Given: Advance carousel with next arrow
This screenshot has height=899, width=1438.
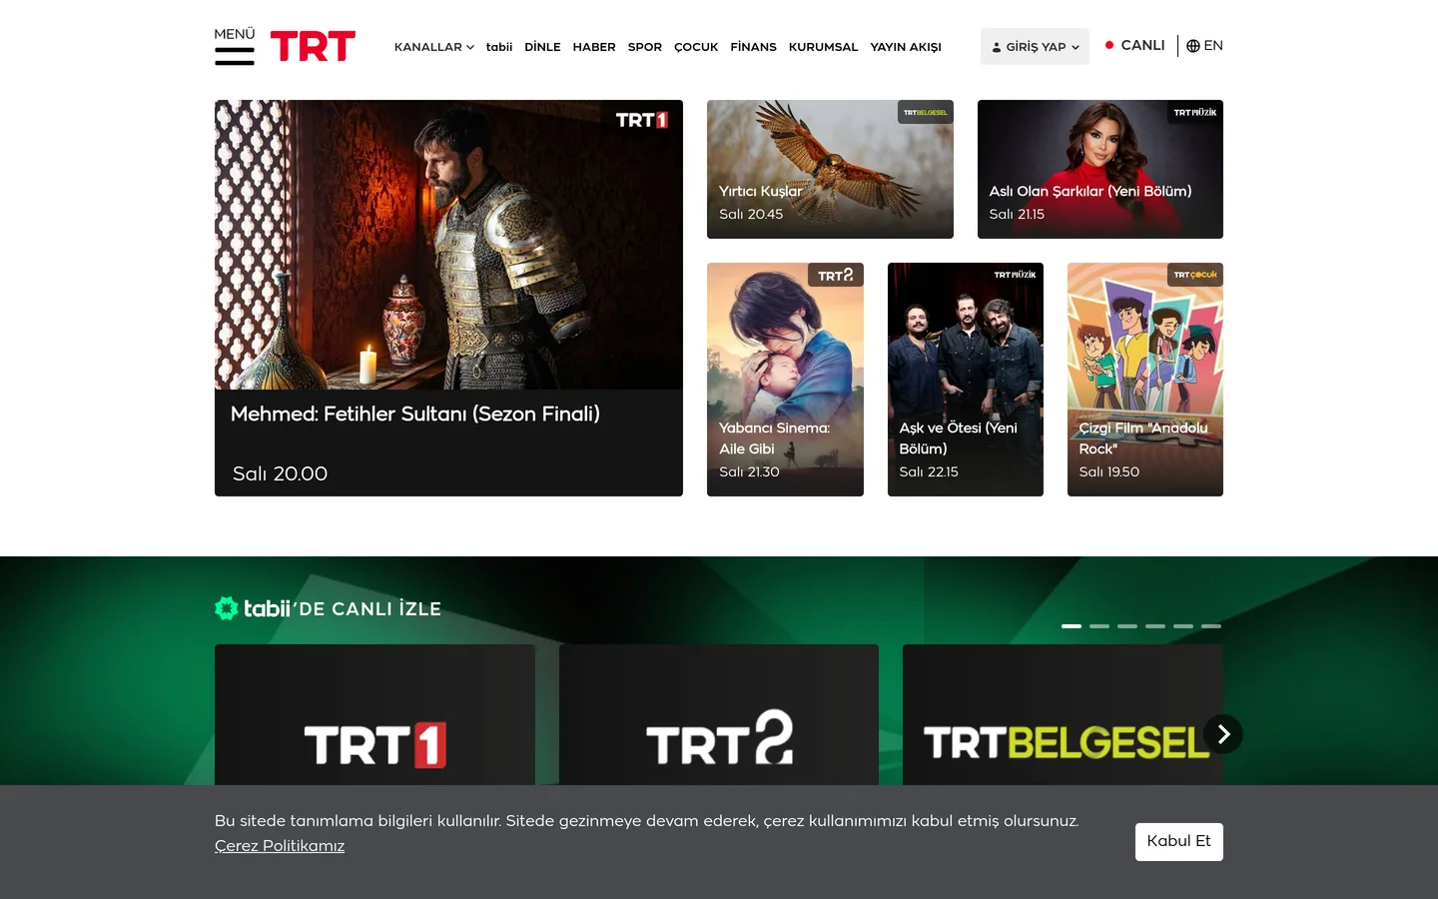Looking at the screenshot, I should [x=1223, y=734].
